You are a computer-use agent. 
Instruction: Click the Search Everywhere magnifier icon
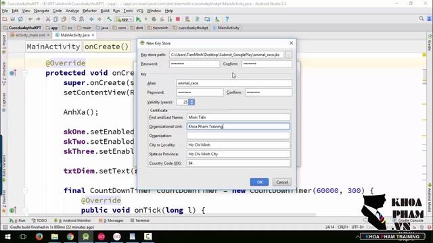tap(421, 19)
